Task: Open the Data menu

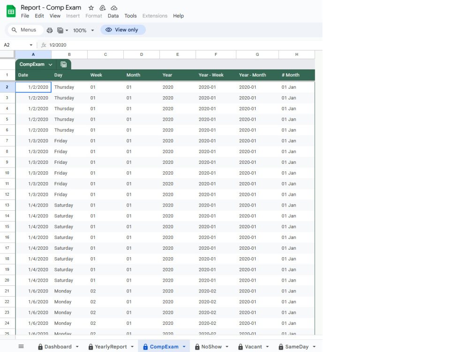Action: tap(113, 16)
